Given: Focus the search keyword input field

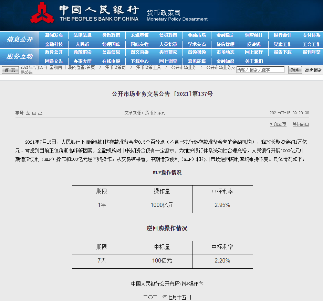Looking at the screenshot, I should 260,70.
